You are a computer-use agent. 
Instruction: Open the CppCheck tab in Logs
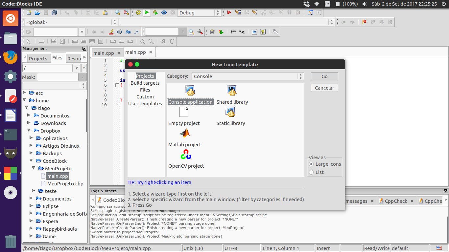(396, 201)
